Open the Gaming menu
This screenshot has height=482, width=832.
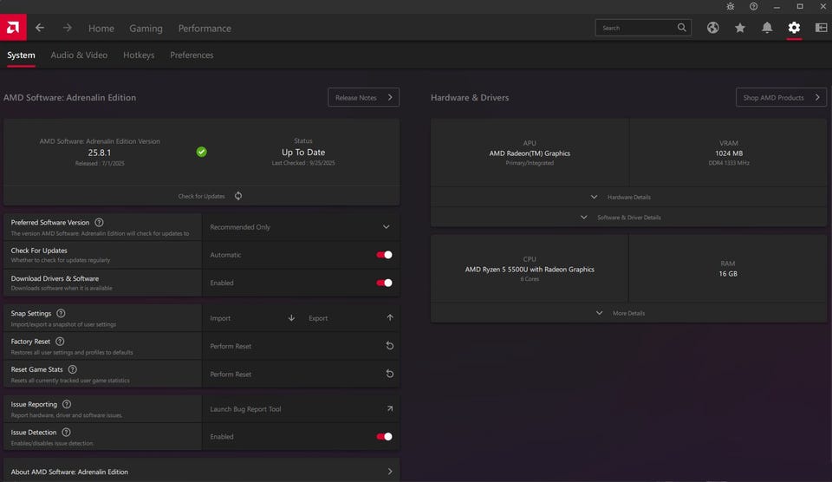pos(146,28)
